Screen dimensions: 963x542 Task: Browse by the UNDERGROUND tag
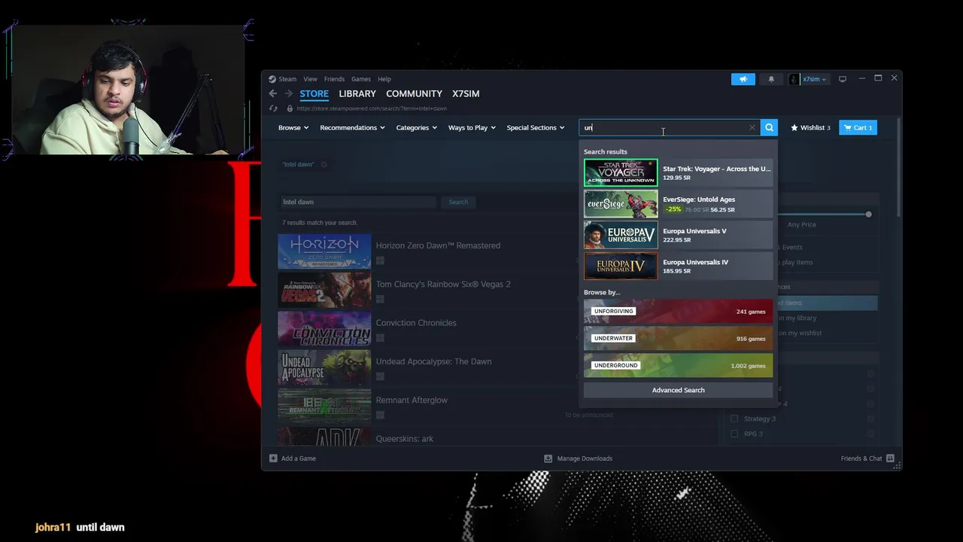tap(678, 366)
